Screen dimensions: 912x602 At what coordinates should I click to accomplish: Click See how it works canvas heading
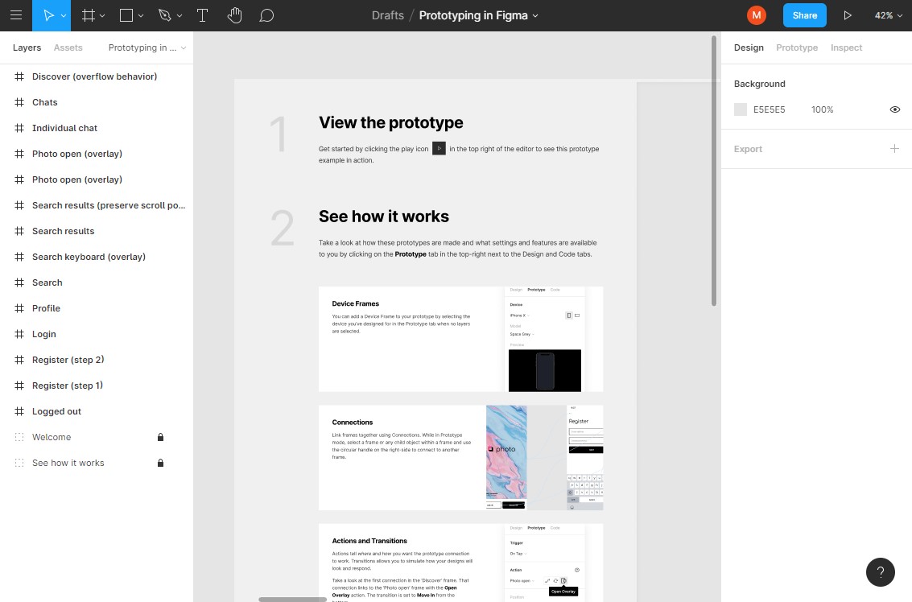[384, 216]
